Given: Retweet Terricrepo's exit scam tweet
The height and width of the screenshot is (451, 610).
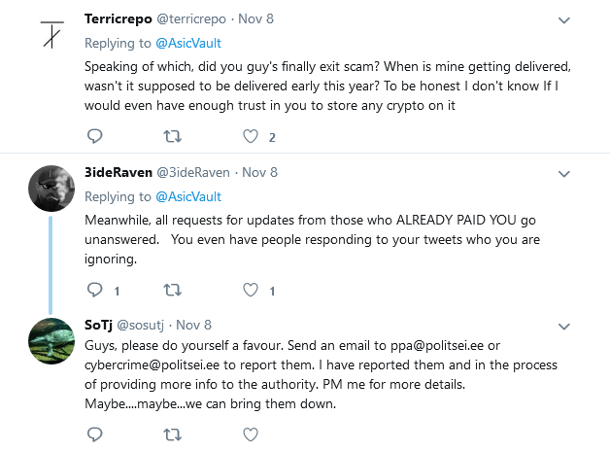Looking at the screenshot, I should (x=172, y=137).
